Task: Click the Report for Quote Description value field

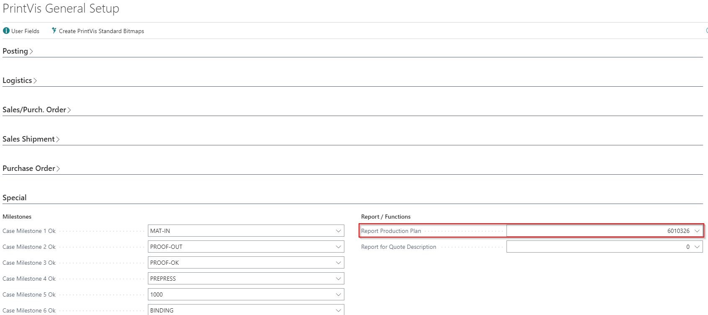Action: (x=605, y=247)
